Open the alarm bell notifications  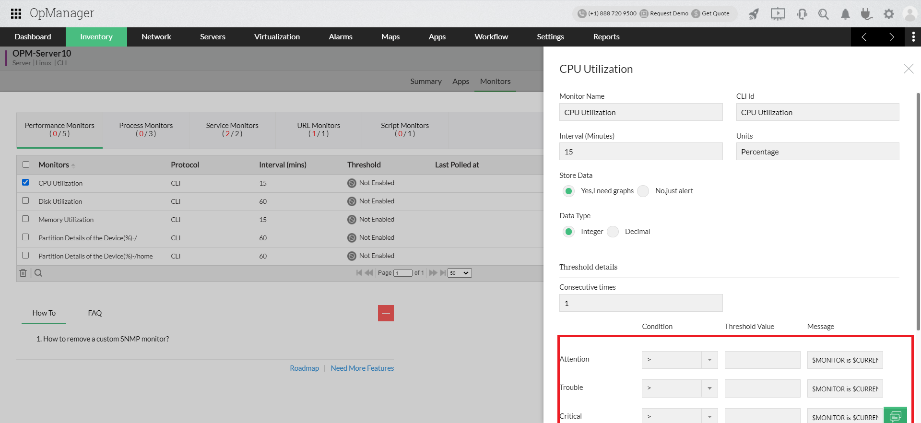845,14
